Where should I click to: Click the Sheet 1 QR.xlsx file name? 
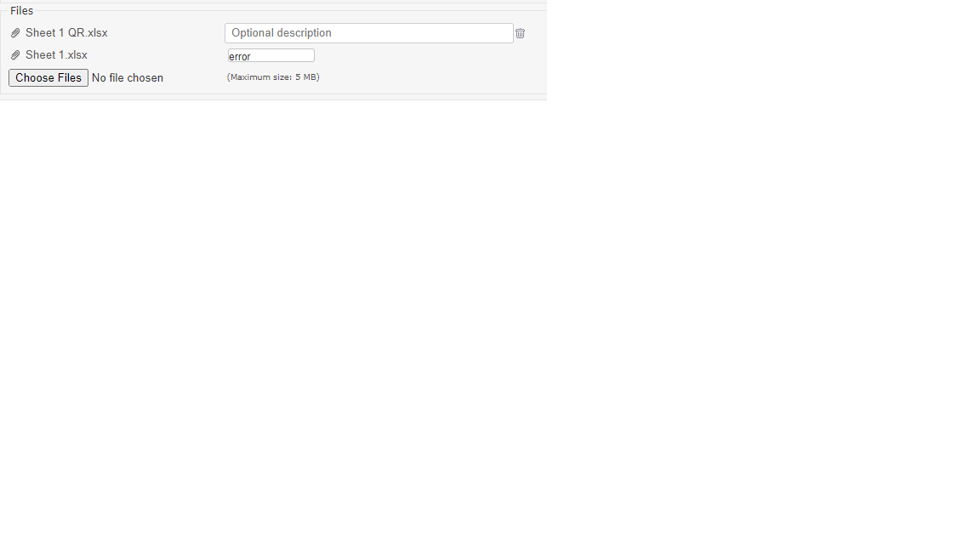coord(66,33)
